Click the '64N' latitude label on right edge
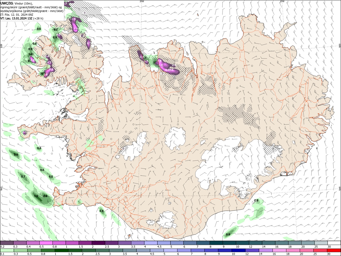Image resolution: width=341 pixels, height=256 pixels. [340, 188]
